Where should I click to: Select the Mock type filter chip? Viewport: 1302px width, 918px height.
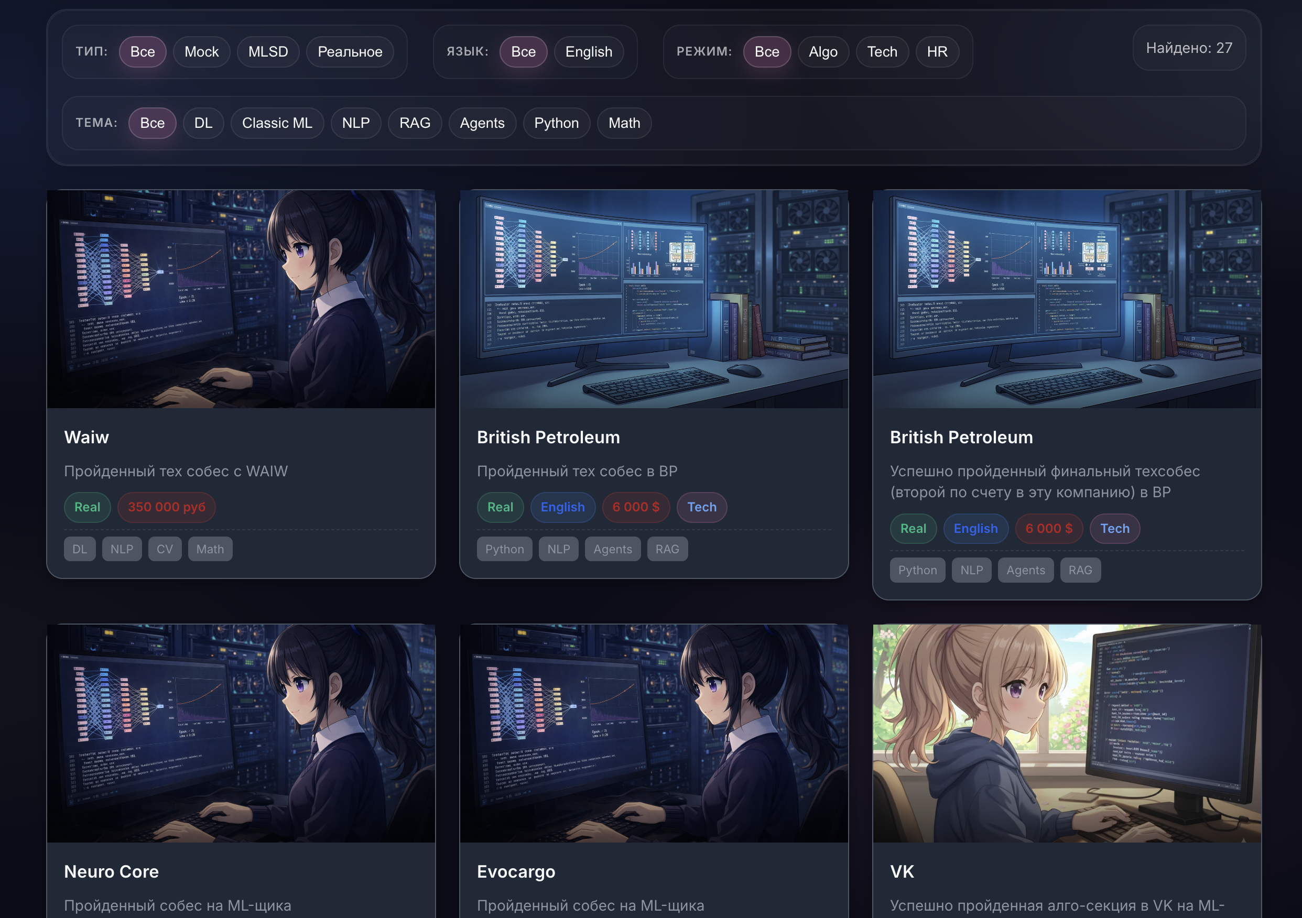click(201, 51)
